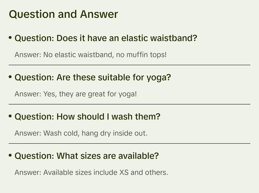259x193 pixels.
Task: Click the bullet beside the sizes question
Action: point(10,155)
